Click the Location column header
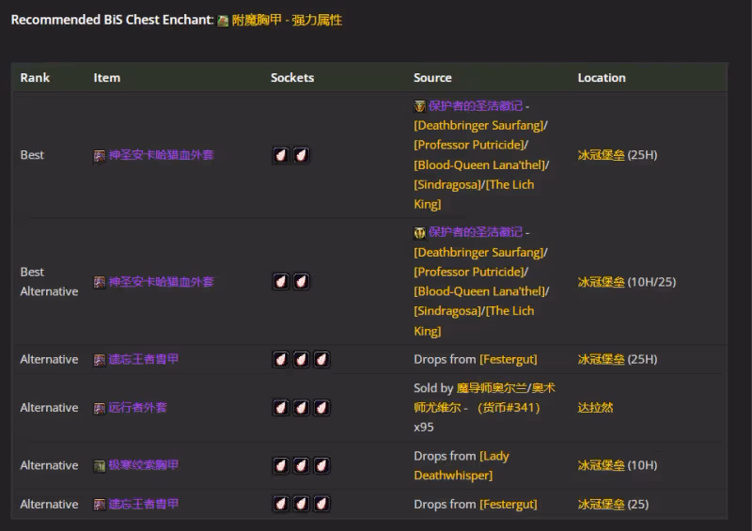Image resolution: width=752 pixels, height=531 pixels. pos(602,78)
